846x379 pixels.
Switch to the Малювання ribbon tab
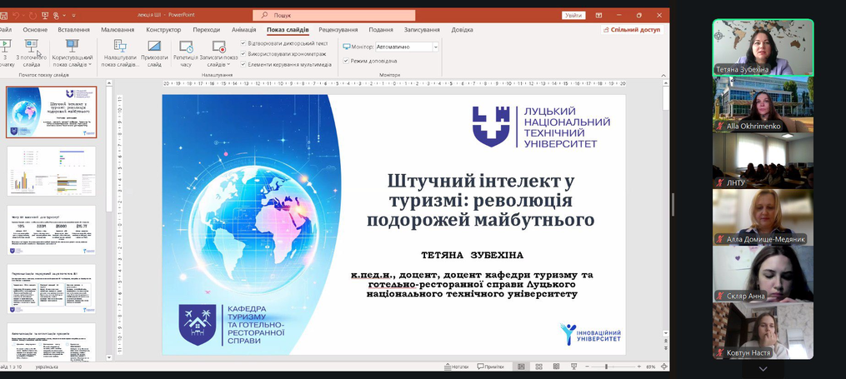(x=118, y=30)
